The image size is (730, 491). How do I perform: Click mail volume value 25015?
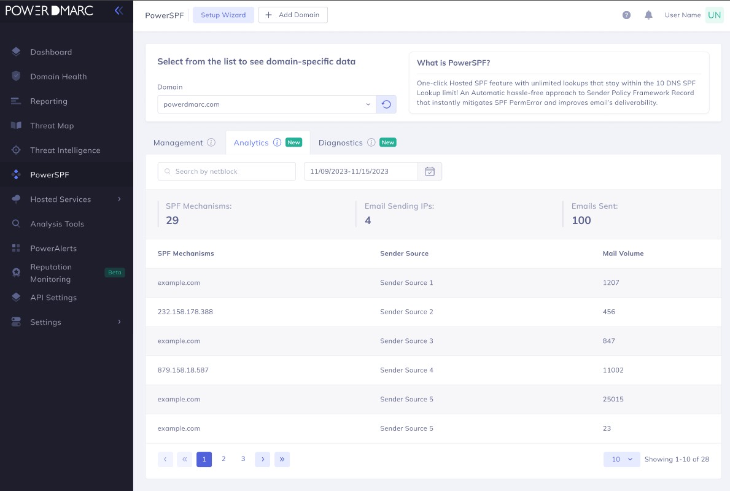click(x=613, y=400)
